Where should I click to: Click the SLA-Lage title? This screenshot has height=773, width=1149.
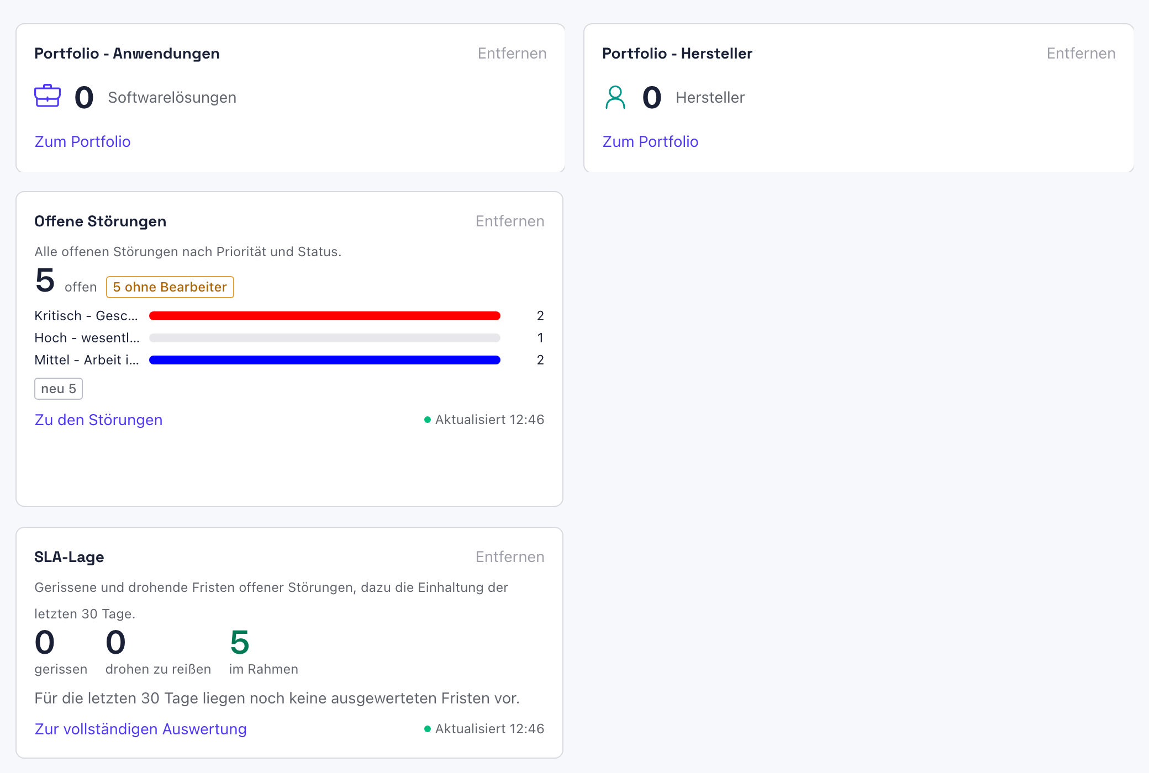click(x=69, y=557)
